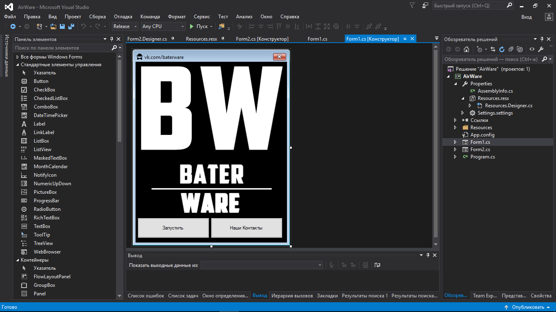556x312 pixels.
Task: Switch to Form2.Designer.cs tab
Action: point(147,39)
